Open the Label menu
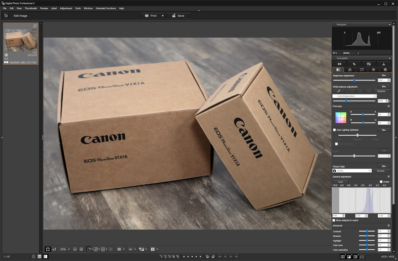Screen dimensions: 398x261 coord(54,8)
